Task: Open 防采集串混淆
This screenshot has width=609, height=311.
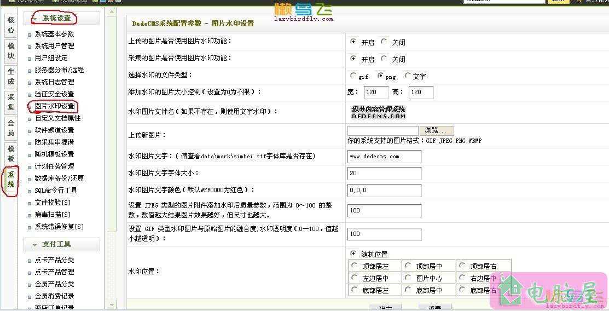Action: [x=54, y=142]
